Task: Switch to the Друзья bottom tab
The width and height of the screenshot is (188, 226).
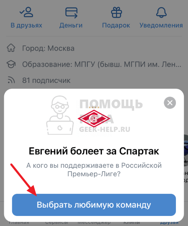Action: tap(169, 223)
